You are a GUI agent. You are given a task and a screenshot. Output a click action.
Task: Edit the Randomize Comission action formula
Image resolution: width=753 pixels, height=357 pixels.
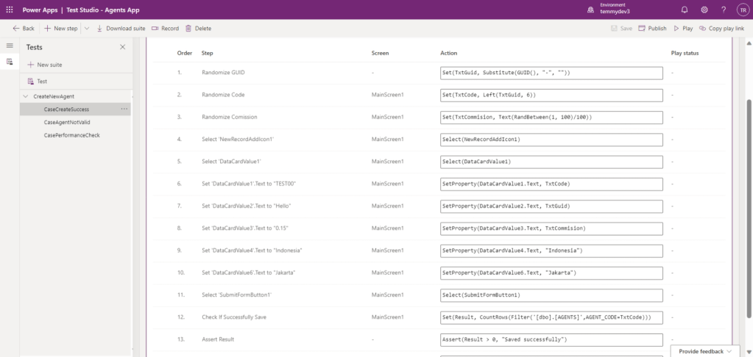(x=551, y=118)
